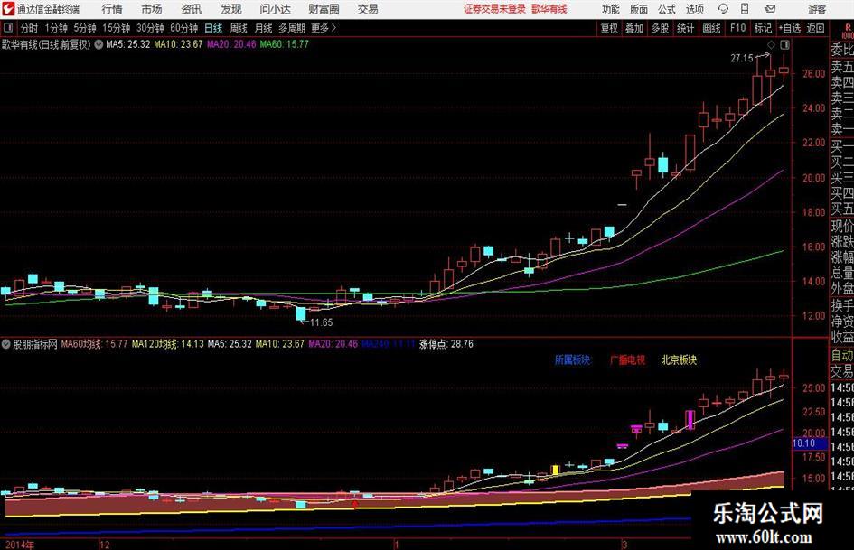Image resolution: width=854 pixels, height=550 pixels.
Task: Click 证券交易未登录 login status link
Action: (x=494, y=9)
